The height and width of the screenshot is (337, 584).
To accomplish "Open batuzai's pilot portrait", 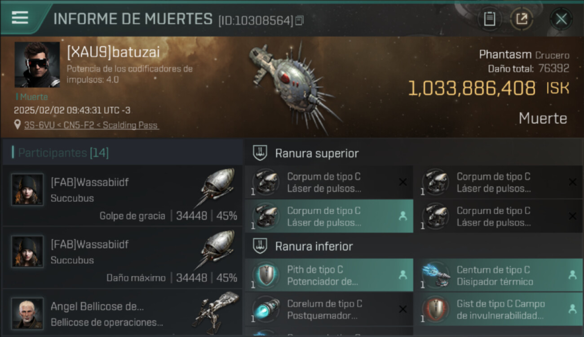I will pyautogui.click(x=37, y=65).
